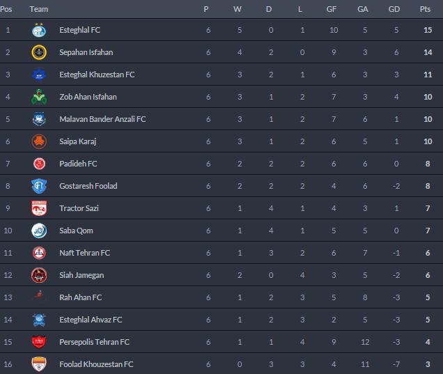The image size is (443, 374).
Task: Click the Malavan Bander Anzali crest icon
Action: click(x=38, y=119)
